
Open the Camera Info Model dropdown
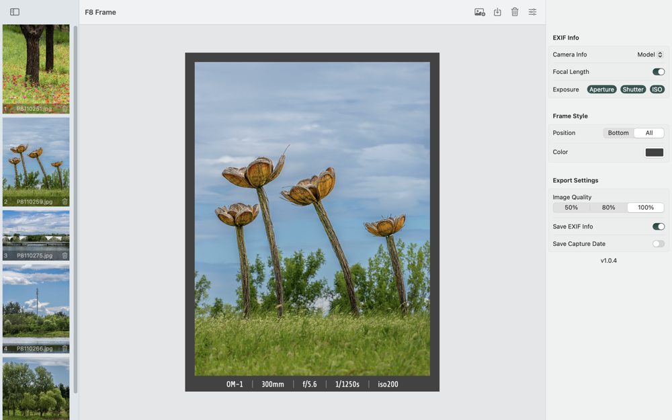click(650, 54)
